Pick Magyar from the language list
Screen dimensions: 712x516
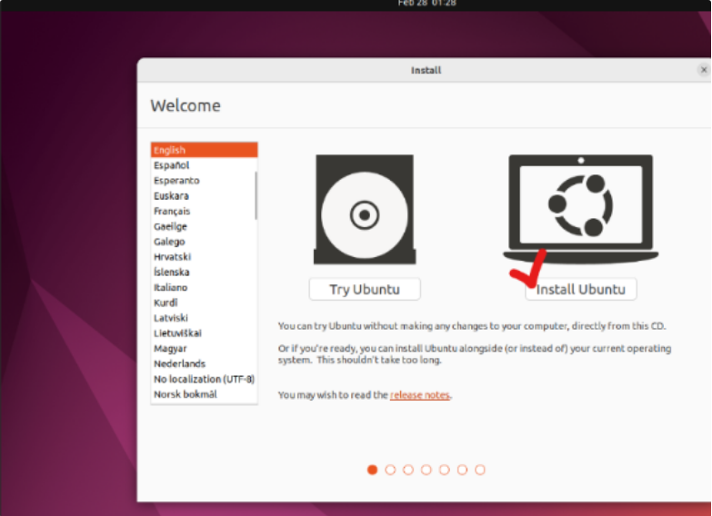click(x=203, y=349)
